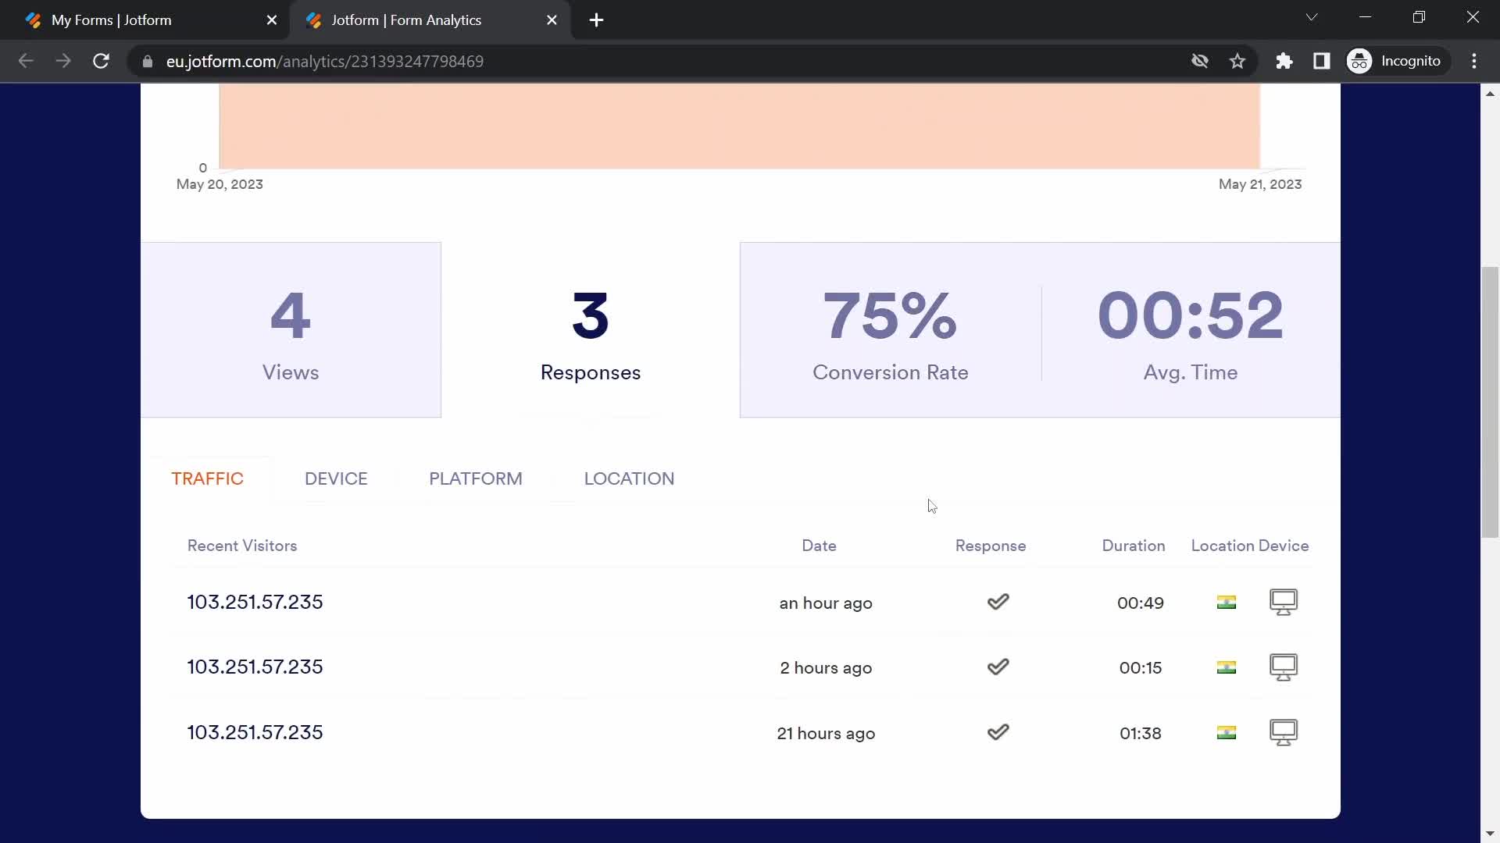The width and height of the screenshot is (1500, 843).
Task: Click the page vertical scrollbar thumb
Action: coord(1490,402)
